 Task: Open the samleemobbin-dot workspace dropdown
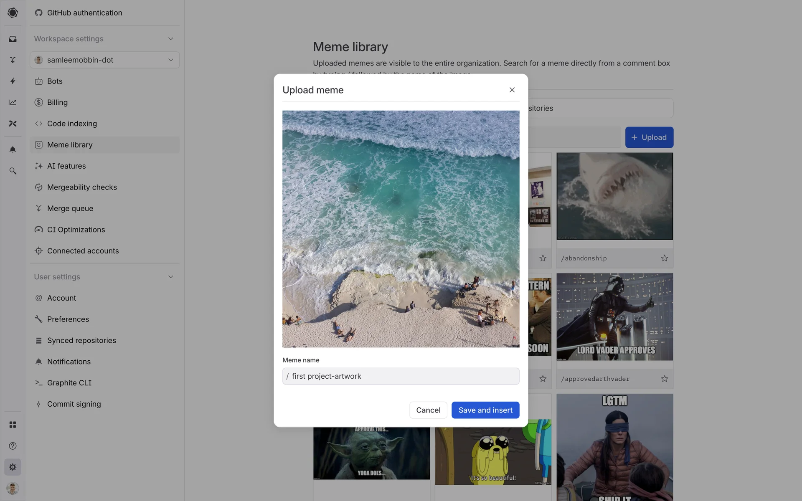[x=104, y=60]
